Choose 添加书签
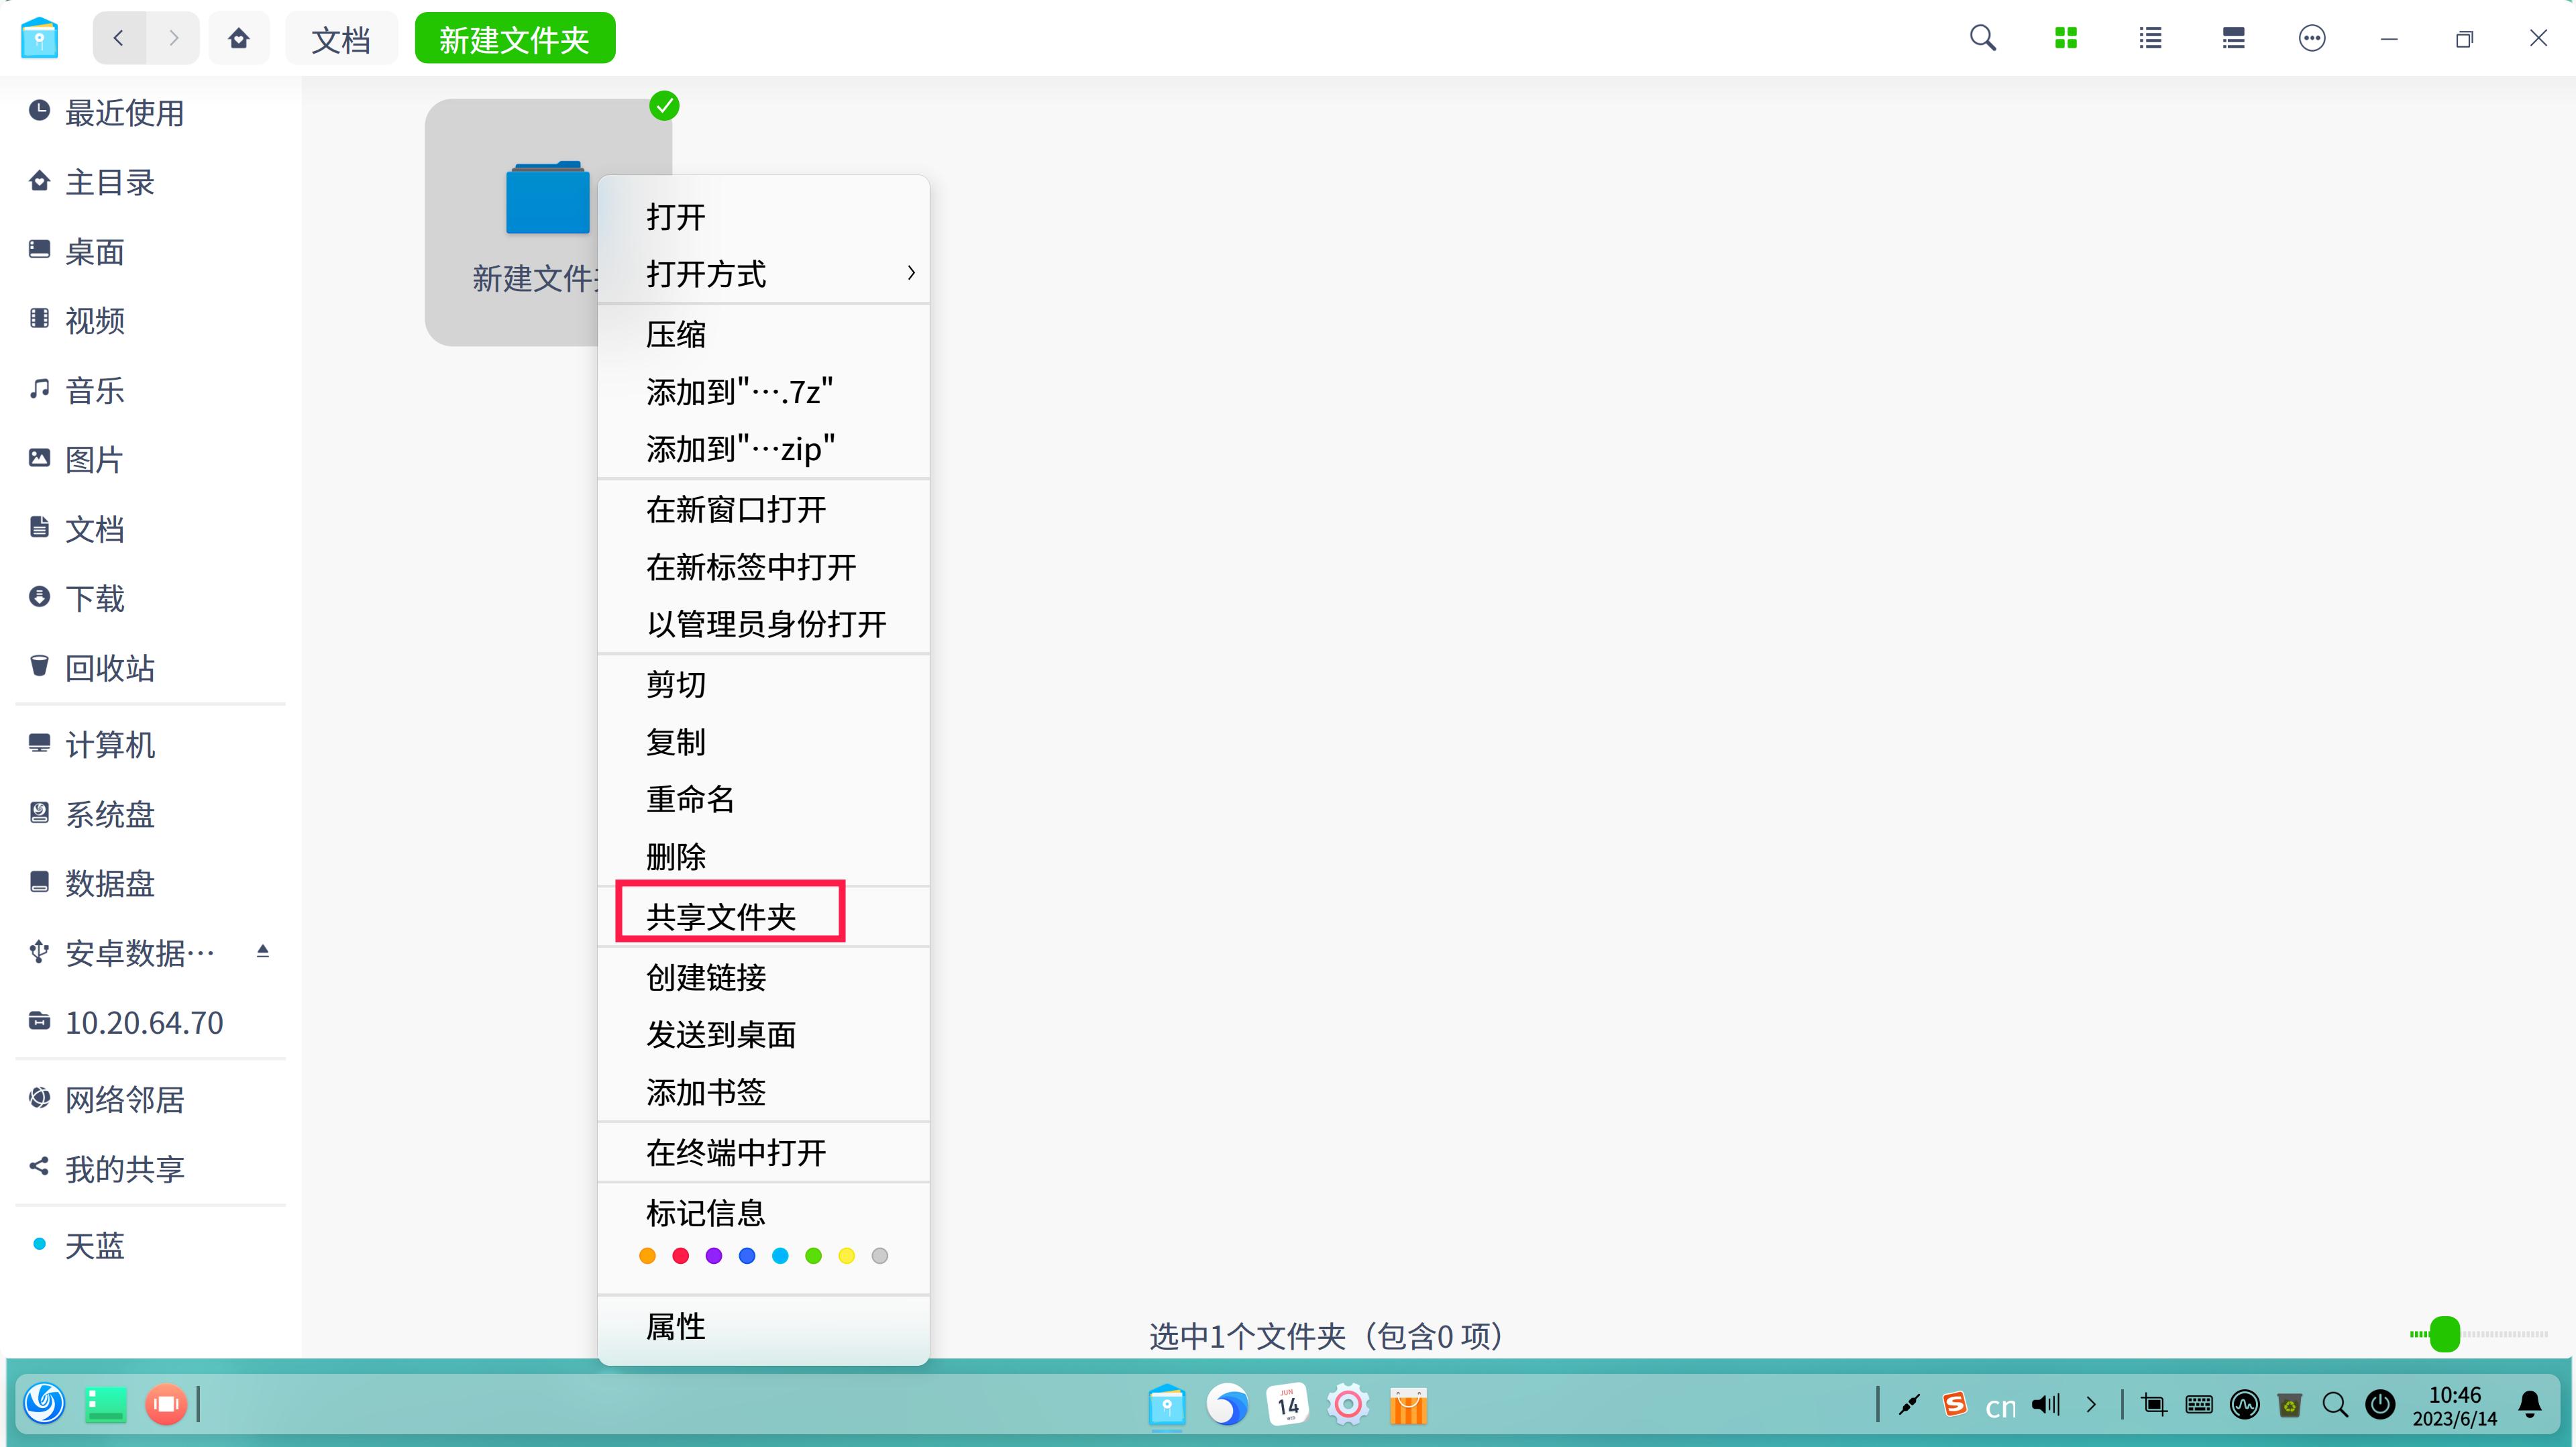Viewport: 2576px width, 1447px height. click(x=763, y=1092)
